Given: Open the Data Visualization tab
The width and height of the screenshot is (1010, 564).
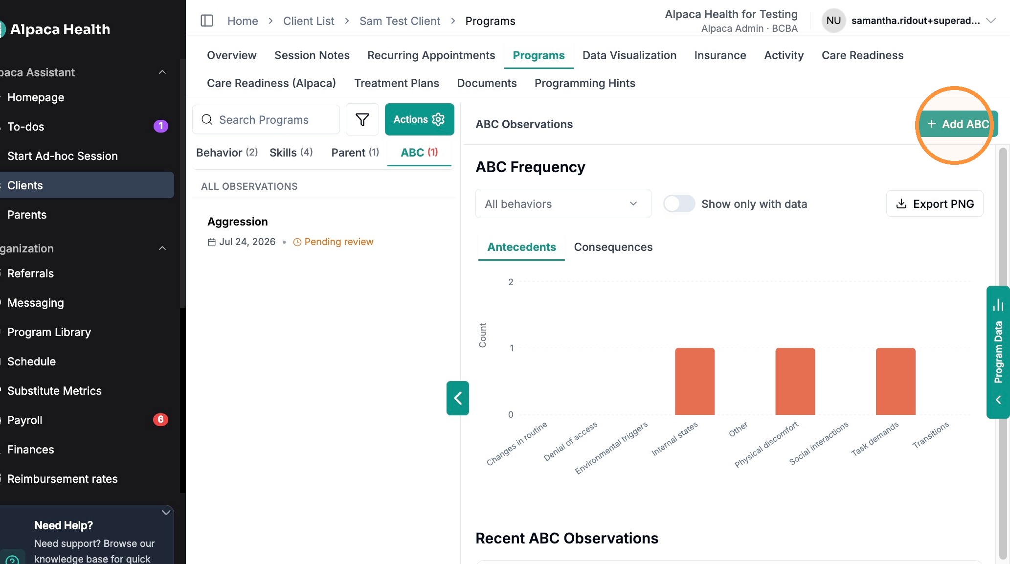Looking at the screenshot, I should [x=629, y=55].
